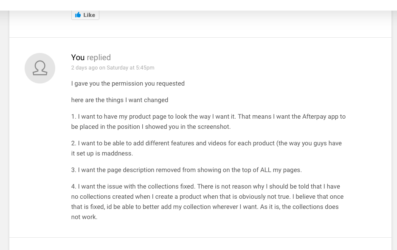Click the 'You' author name
The image size is (397, 250).
pyautogui.click(x=78, y=57)
